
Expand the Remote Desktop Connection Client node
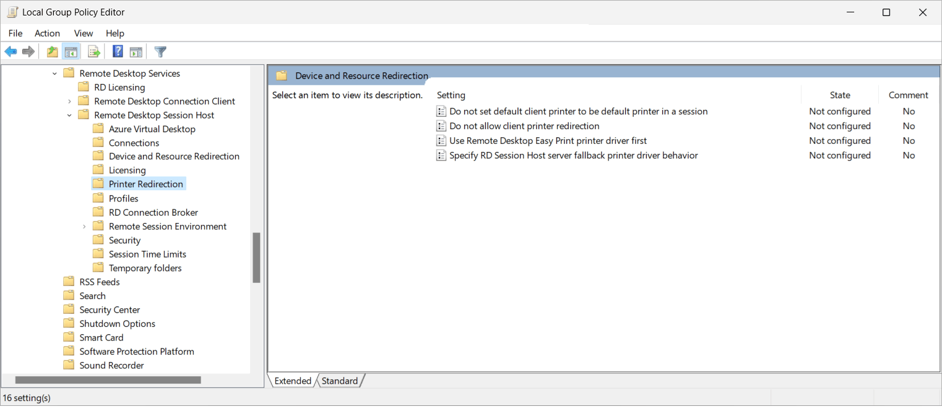69,101
